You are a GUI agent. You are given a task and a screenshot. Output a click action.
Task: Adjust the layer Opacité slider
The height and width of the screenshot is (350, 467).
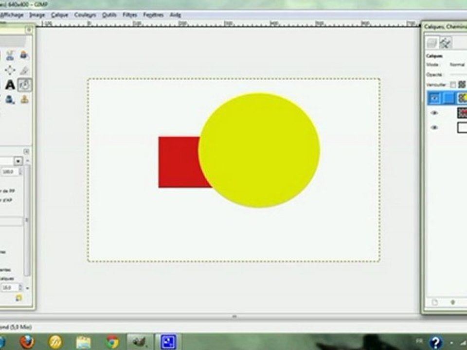(x=457, y=74)
